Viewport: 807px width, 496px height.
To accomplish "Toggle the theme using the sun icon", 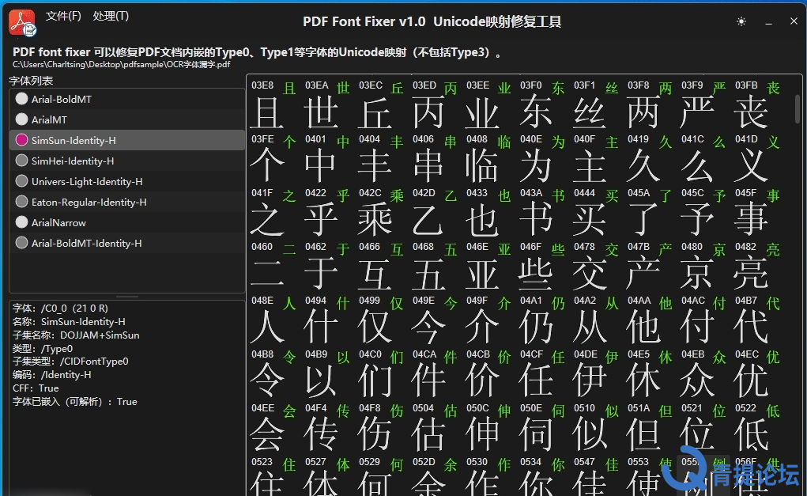I will (741, 21).
